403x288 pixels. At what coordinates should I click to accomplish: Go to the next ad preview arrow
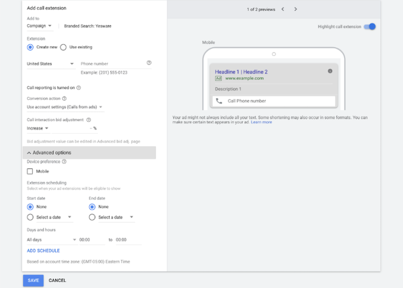coord(295,9)
